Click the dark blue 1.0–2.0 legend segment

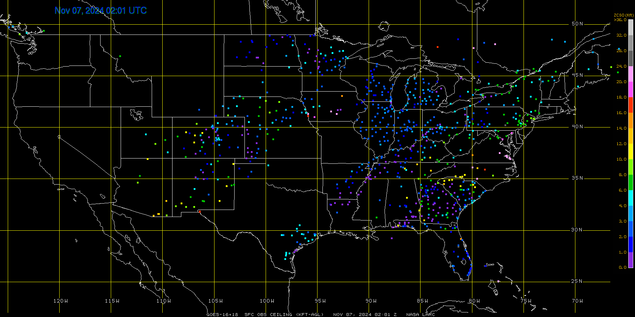[x=631, y=244]
